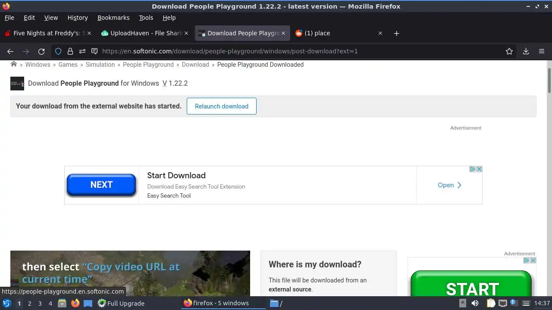Click the Start Download ad headline
This screenshot has height=310, width=552.
point(176,175)
